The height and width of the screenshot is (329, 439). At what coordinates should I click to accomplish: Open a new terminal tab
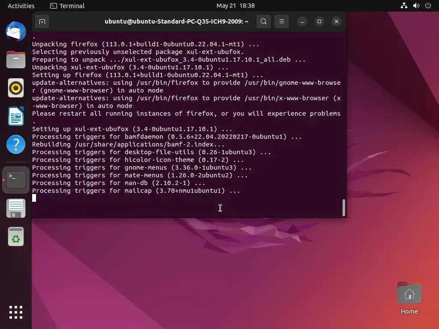pyautogui.click(x=42, y=21)
